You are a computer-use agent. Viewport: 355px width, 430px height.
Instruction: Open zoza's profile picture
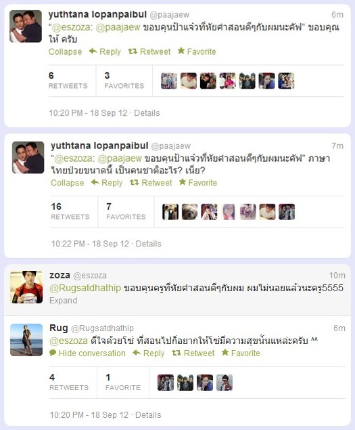pos(26,287)
